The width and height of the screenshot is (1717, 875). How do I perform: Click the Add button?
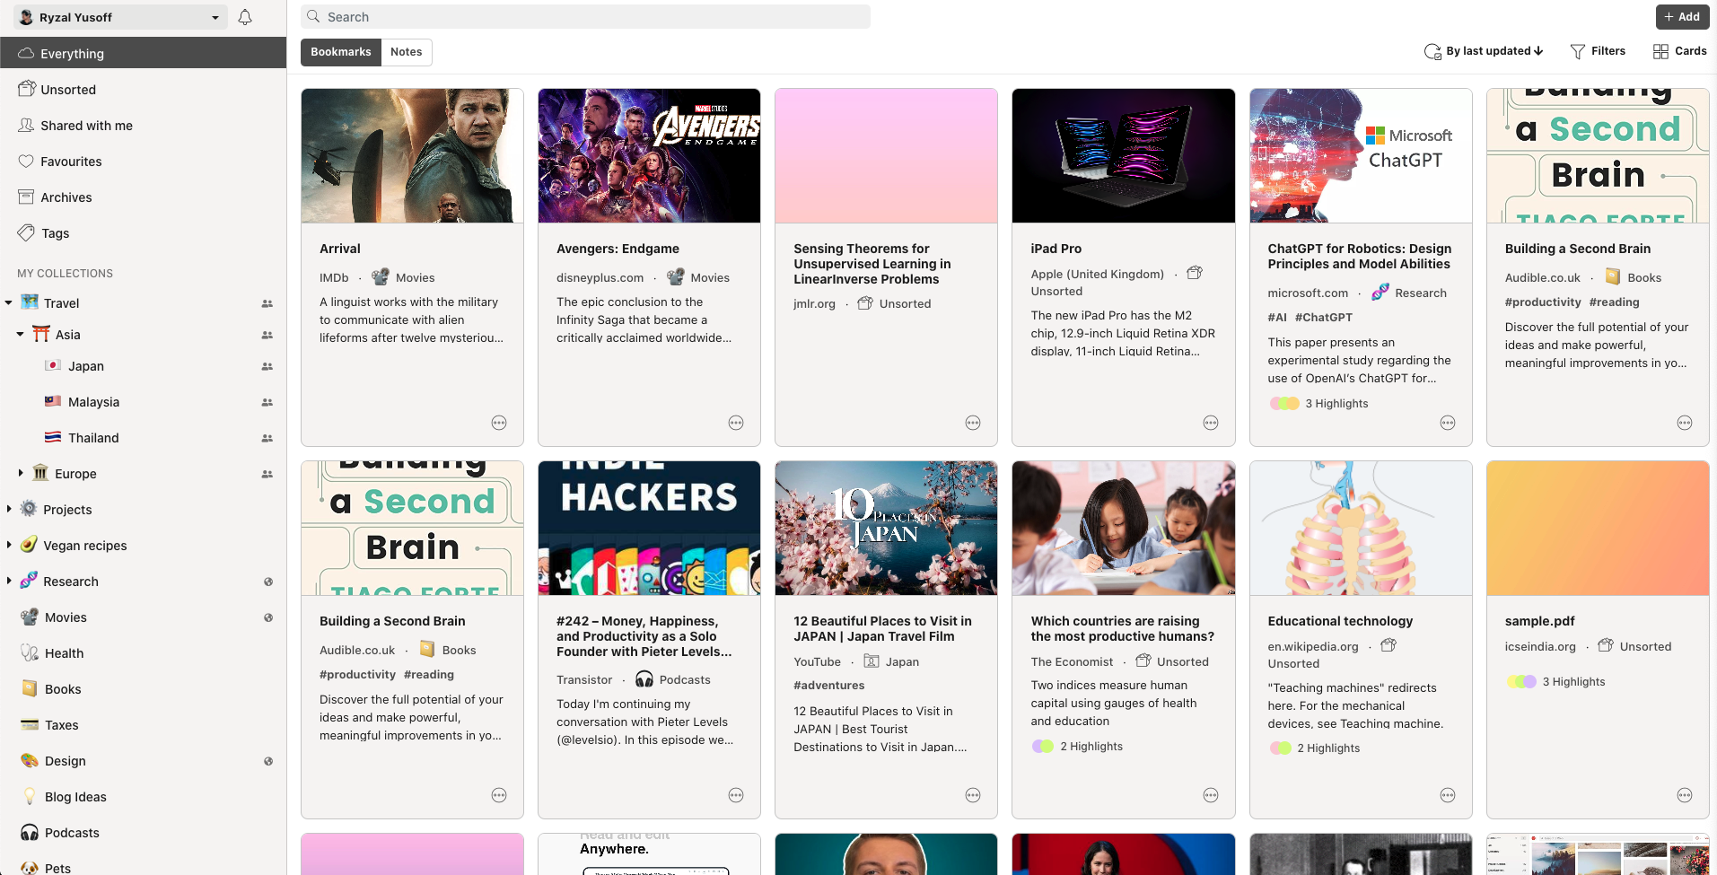point(1682,17)
